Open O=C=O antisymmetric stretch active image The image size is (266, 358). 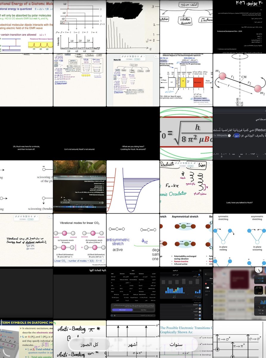pyautogui.click(x=133, y=240)
